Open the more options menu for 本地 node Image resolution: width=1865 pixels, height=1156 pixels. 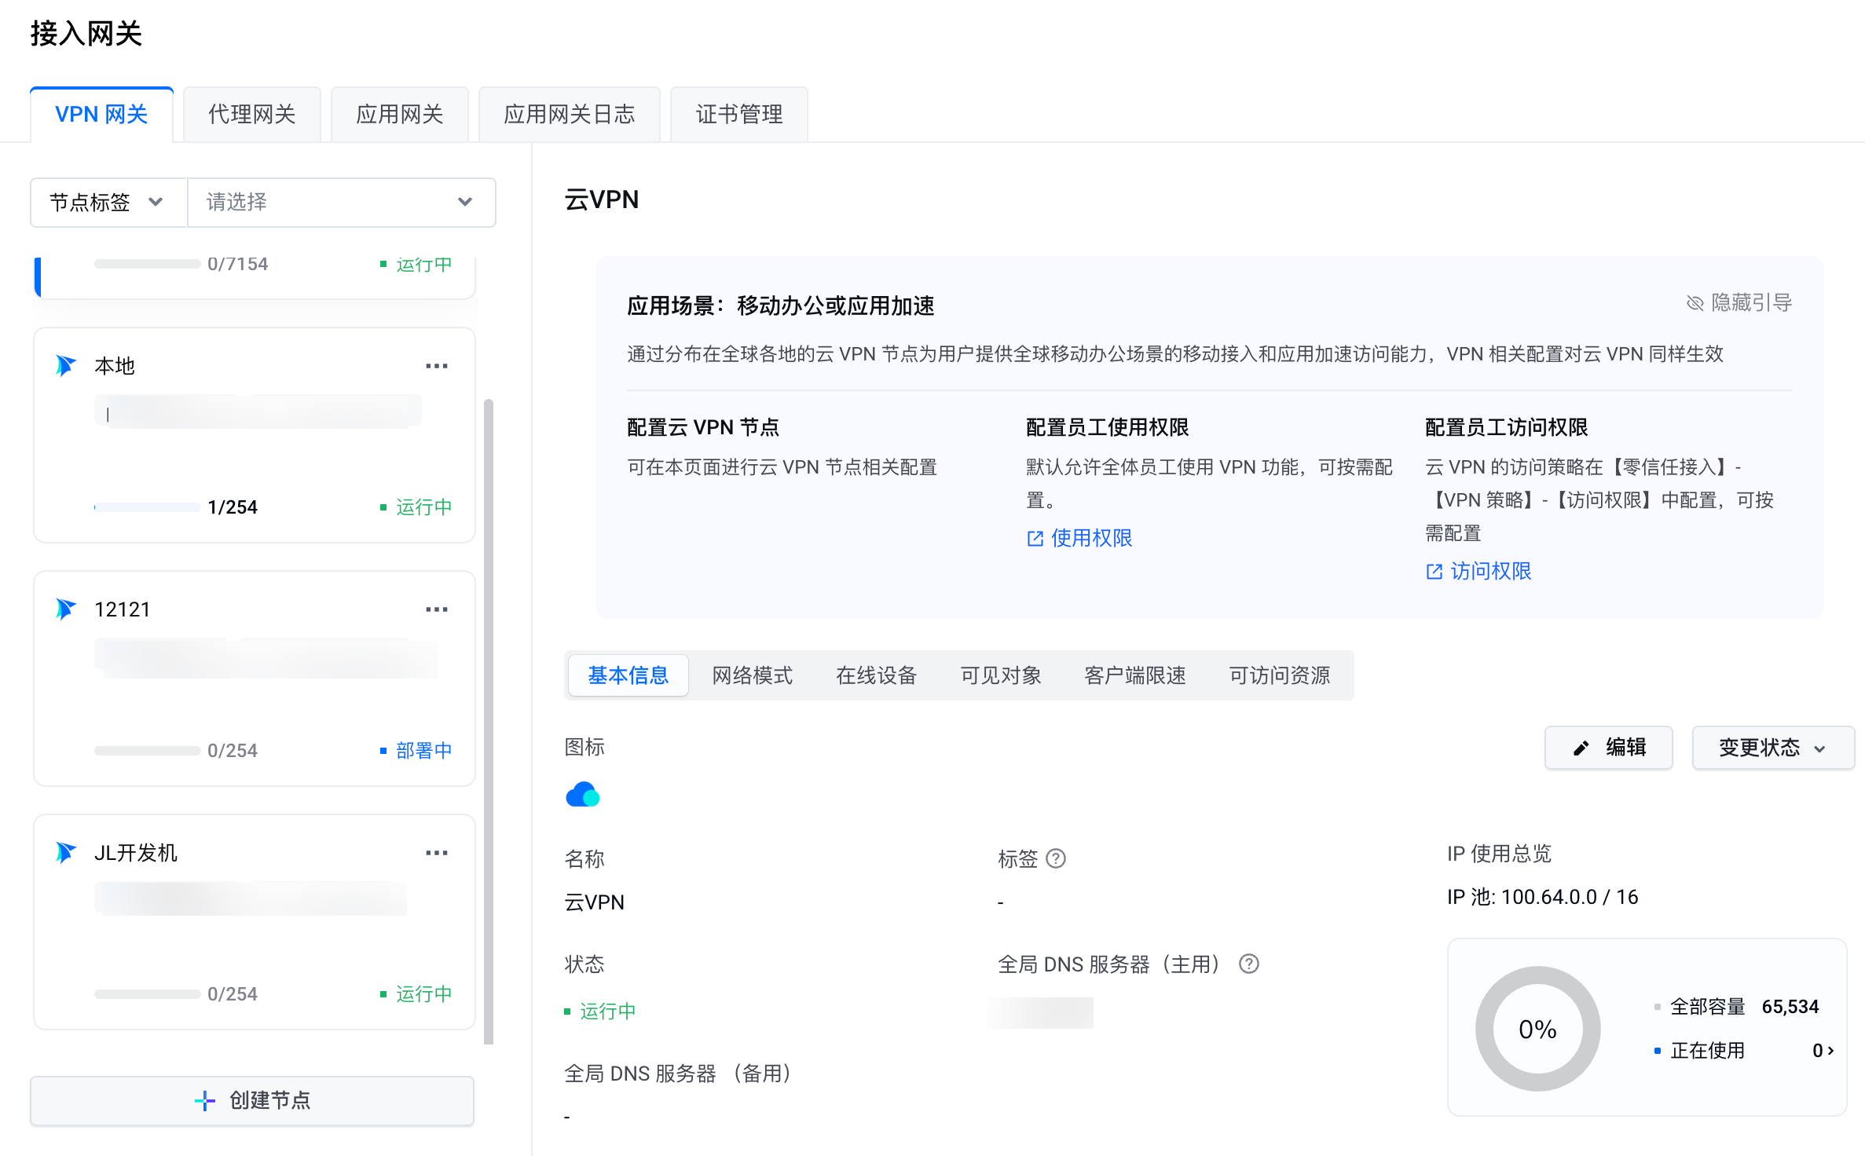pos(436,366)
